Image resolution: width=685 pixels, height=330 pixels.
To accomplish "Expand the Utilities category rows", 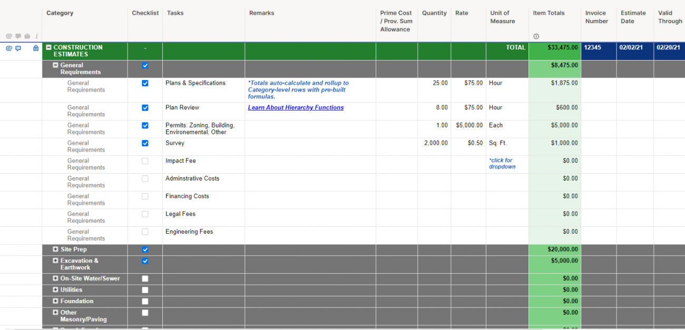I will tap(55, 290).
